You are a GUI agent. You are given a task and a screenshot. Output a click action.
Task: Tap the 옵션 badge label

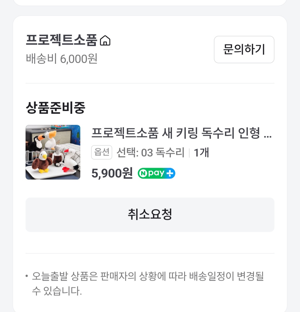pos(102,152)
